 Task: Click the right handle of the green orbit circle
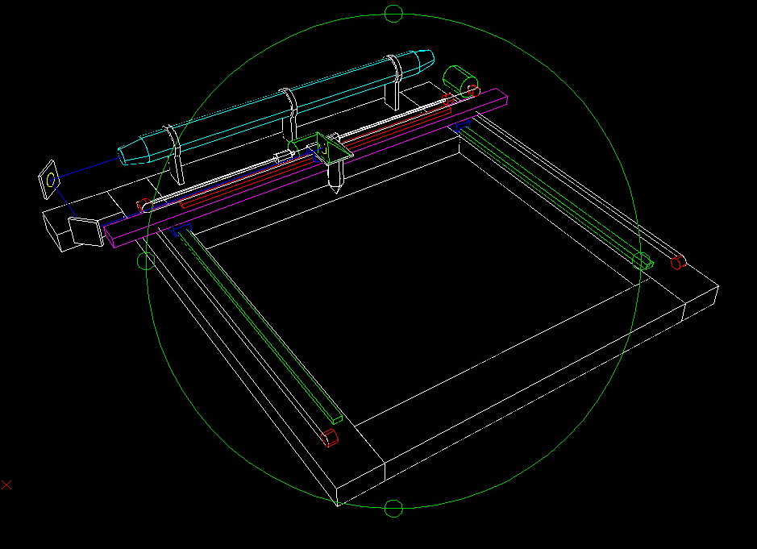pyautogui.click(x=641, y=260)
